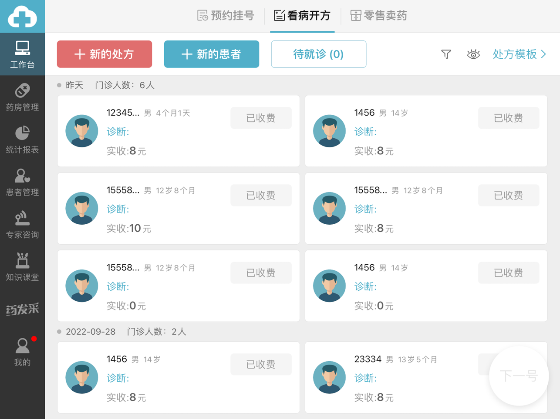560x419 pixels.
Task: Switch to 零售卖药 tab
Action: pos(379,16)
